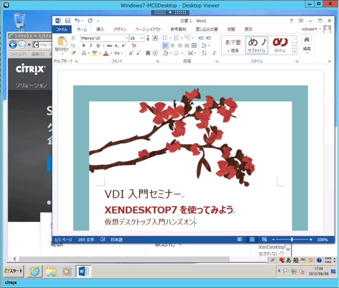Click the zoom slider handle in status bar
This screenshot has width=339, height=288.
292,240
